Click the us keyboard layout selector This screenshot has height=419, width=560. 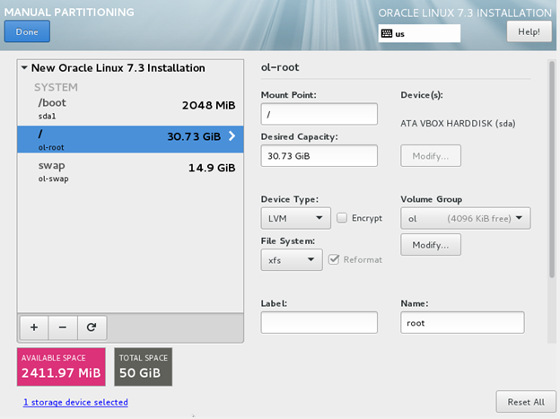click(x=419, y=33)
